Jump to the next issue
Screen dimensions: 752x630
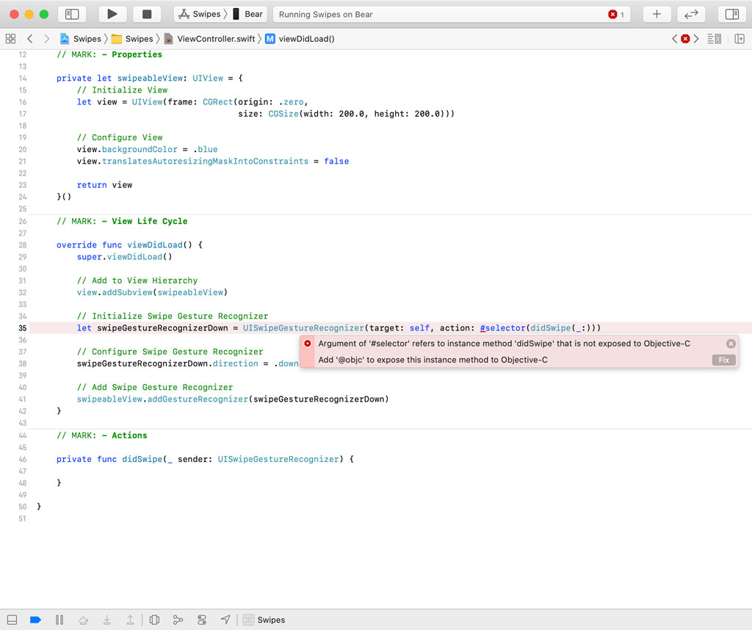tap(696, 39)
